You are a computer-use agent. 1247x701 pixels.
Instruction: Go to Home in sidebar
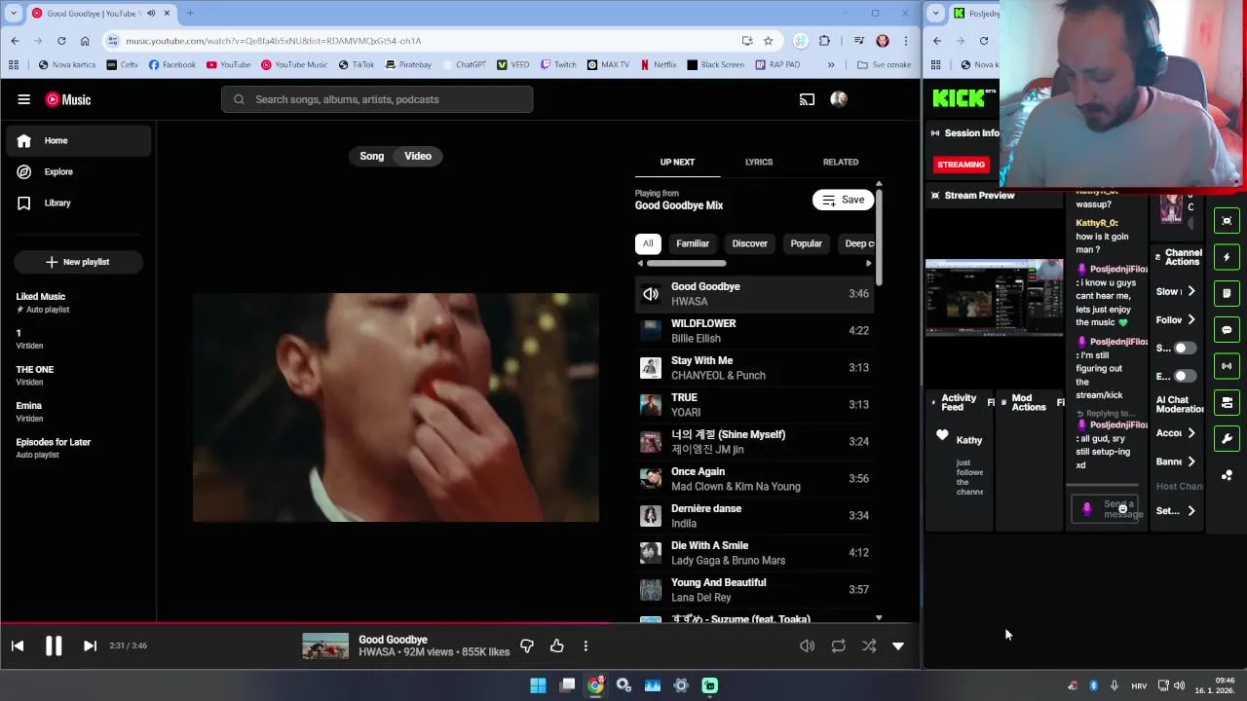tap(79, 140)
